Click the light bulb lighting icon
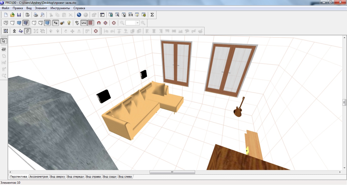The image size is (347, 185). point(69,23)
